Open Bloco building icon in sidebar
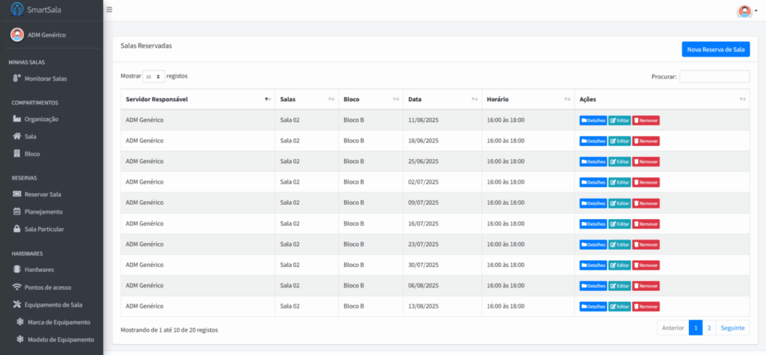 31,154
